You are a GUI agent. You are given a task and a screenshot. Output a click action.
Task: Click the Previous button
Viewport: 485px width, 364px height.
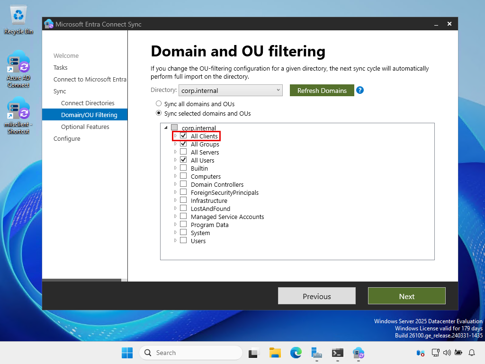tap(317, 296)
